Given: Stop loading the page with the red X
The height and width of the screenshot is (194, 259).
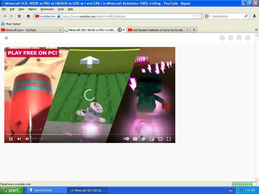Looking at the screenshot, I should 19,16.
